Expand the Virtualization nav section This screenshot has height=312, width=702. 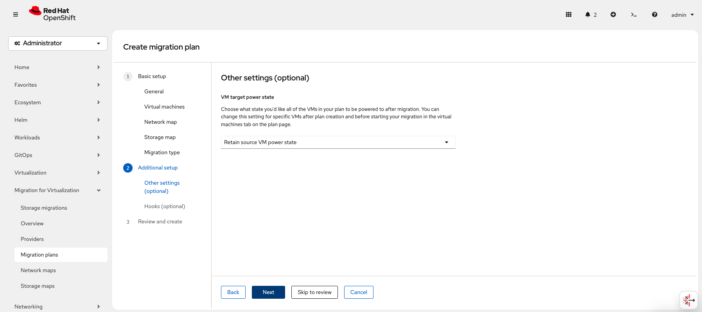tap(57, 173)
